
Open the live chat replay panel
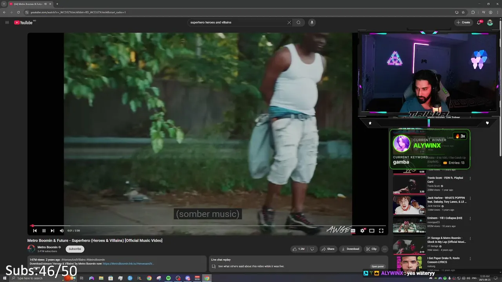coord(378,266)
